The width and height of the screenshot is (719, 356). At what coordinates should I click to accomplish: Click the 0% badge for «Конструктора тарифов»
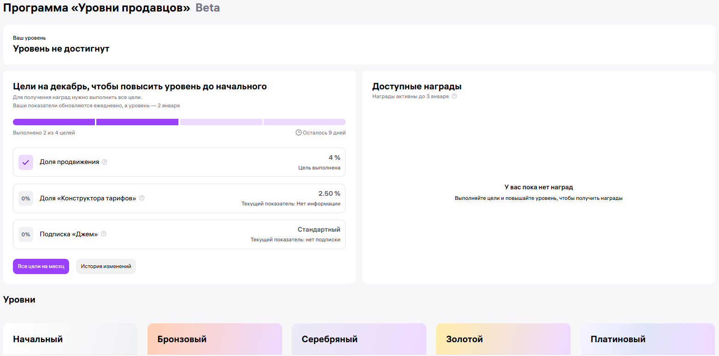[x=26, y=198]
